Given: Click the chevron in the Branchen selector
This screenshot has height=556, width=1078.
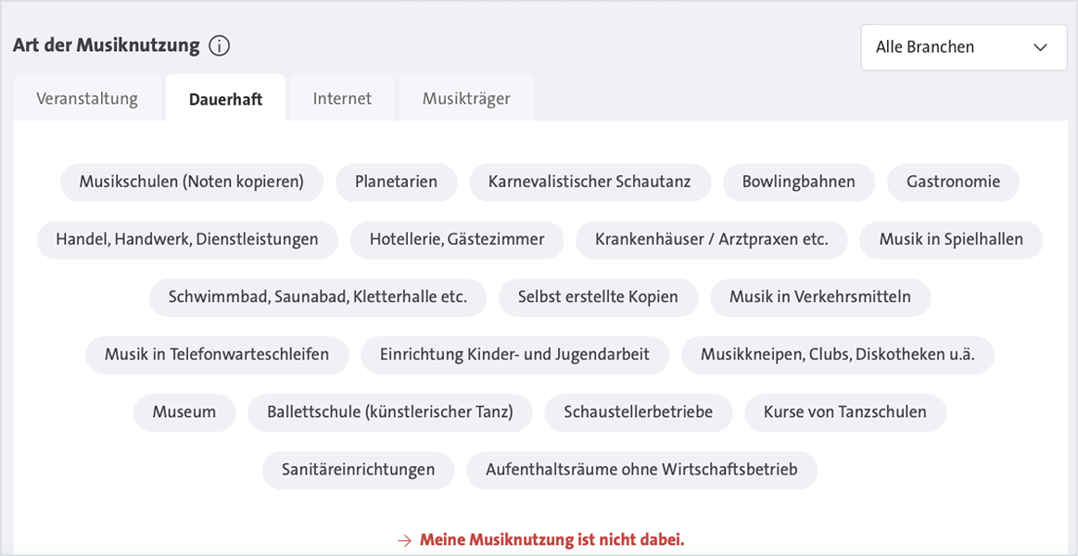Looking at the screenshot, I should pyautogui.click(x=1042, y=46).
